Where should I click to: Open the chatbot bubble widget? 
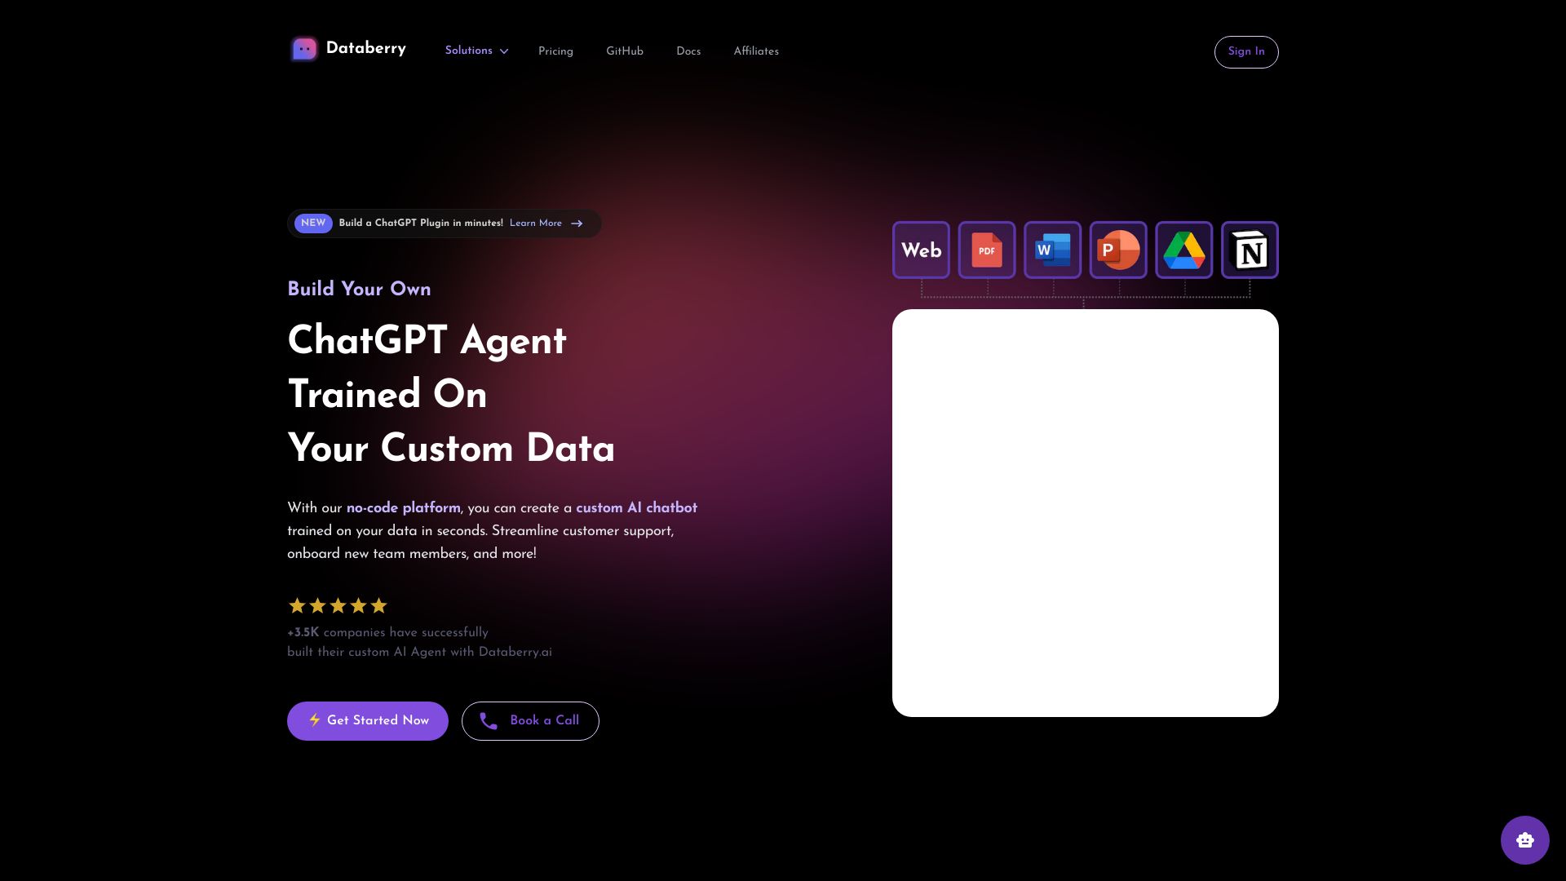[x=1524, y=839]
